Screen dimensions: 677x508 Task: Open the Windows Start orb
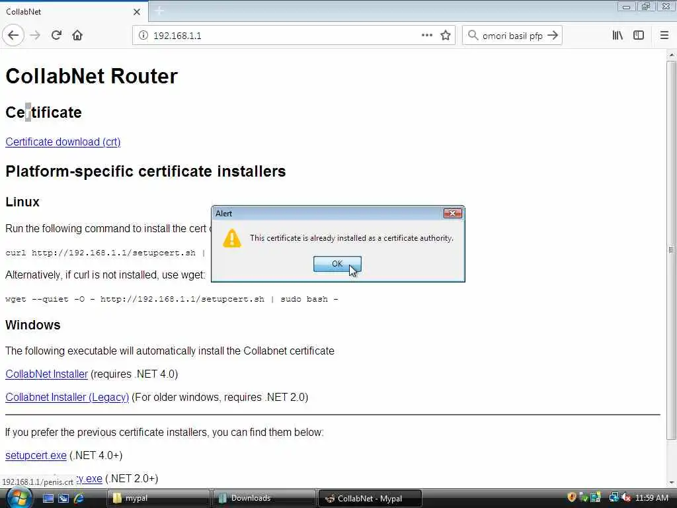point(19,499)
